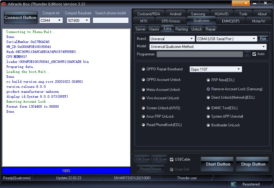The width and height of the screenshot is (274, 188).
Task: Select Direct Unlock(Network)(EDL) radio option
Action: pyautogui.click(x=208, y=97)
